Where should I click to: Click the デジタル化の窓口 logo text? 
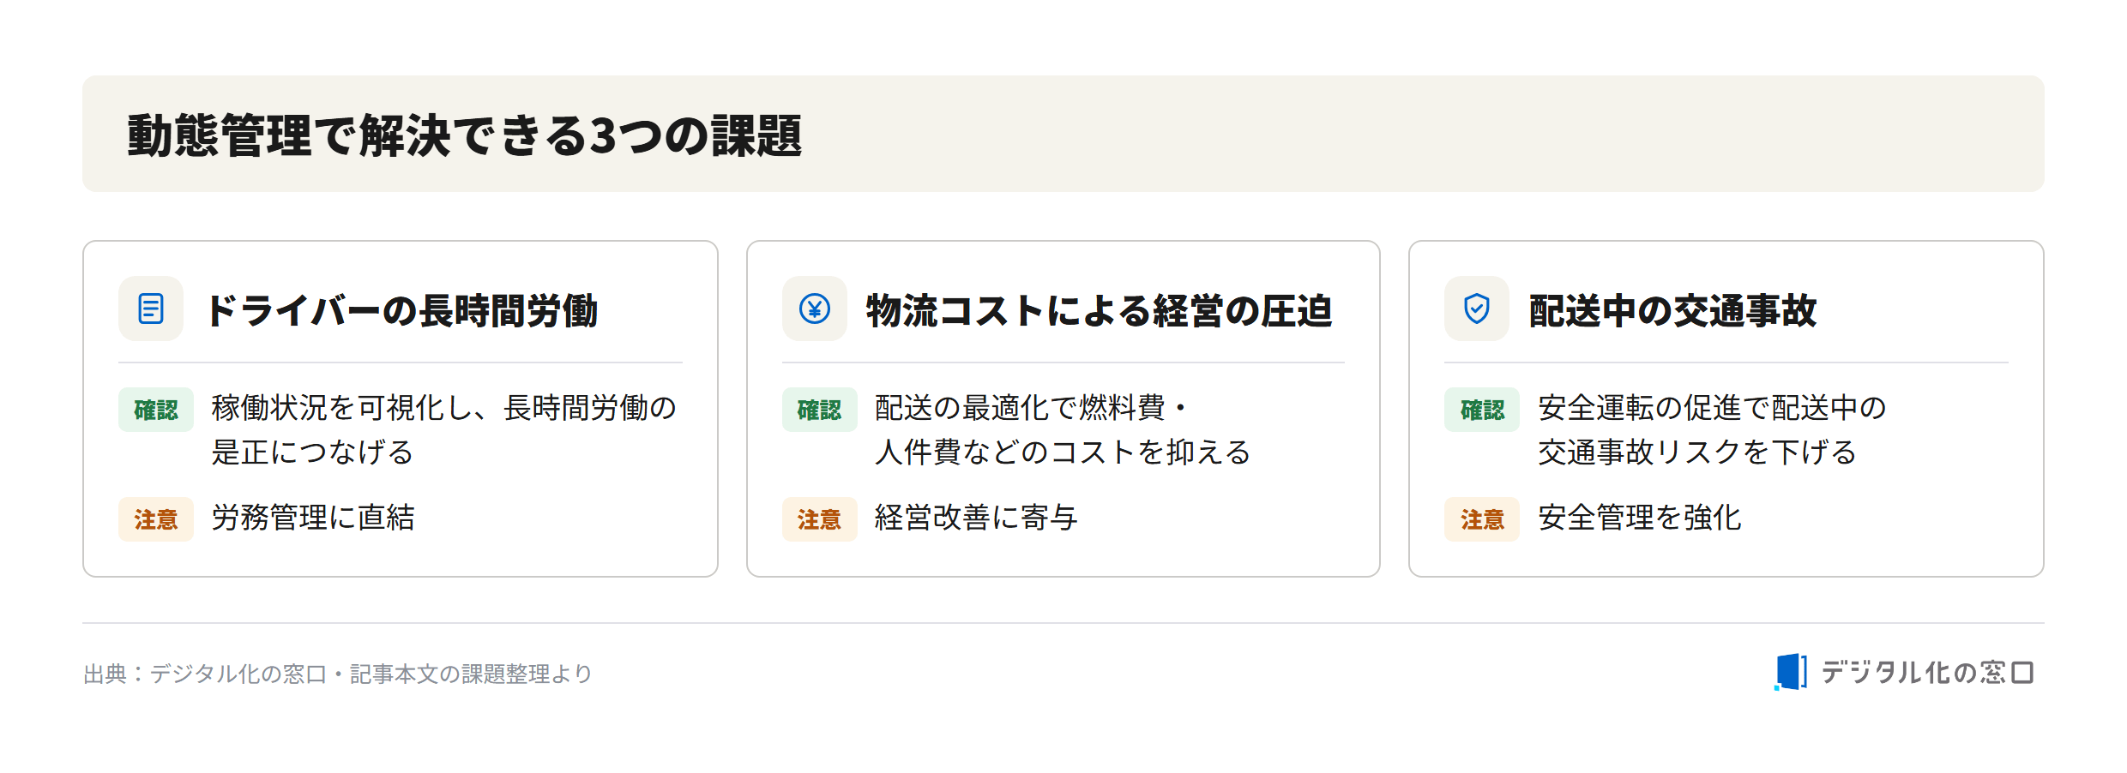tap(1927, 673)
